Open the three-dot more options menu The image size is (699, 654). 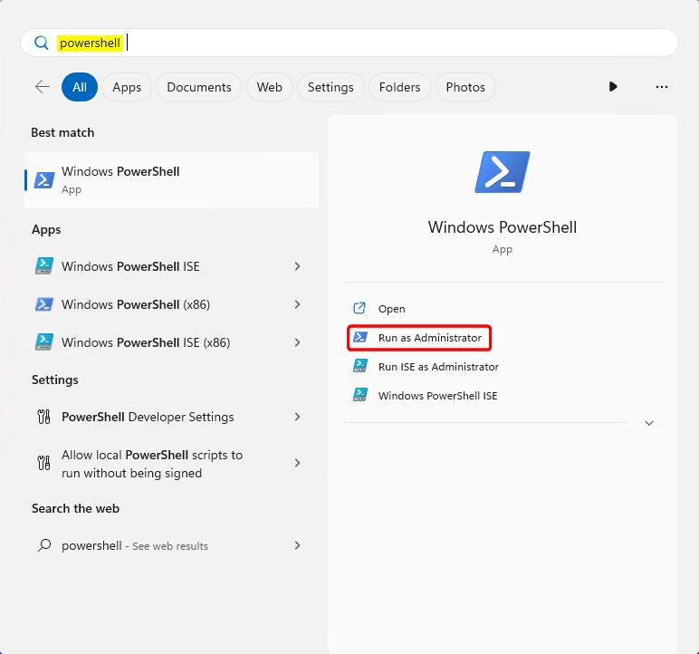point(661,87)
